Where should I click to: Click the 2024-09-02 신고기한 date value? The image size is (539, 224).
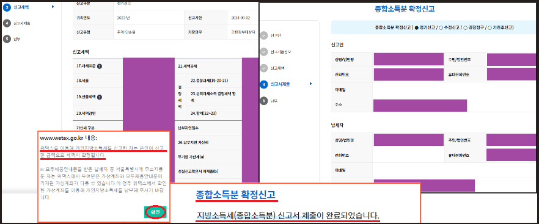click(x=240, y=17)
